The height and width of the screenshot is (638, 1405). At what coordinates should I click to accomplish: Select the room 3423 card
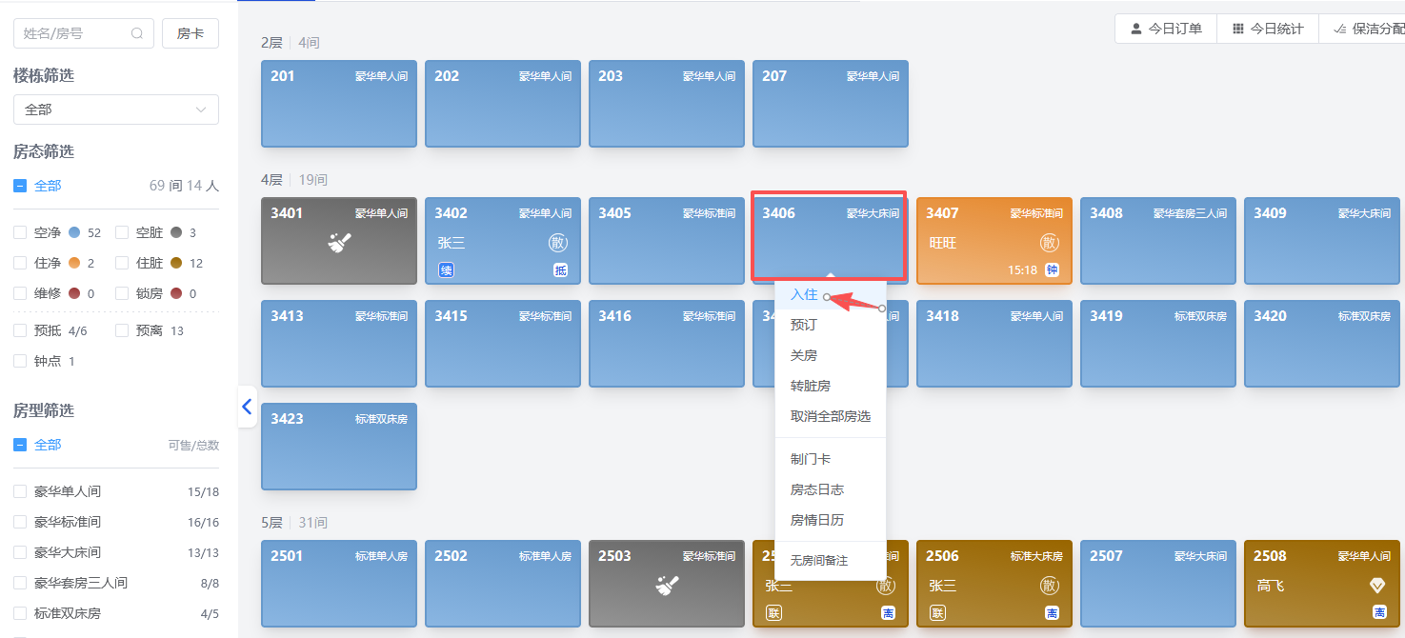tap(339, 447)
